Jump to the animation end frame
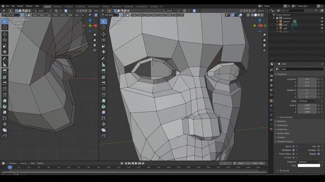325x182 pixels. [143, 163]
